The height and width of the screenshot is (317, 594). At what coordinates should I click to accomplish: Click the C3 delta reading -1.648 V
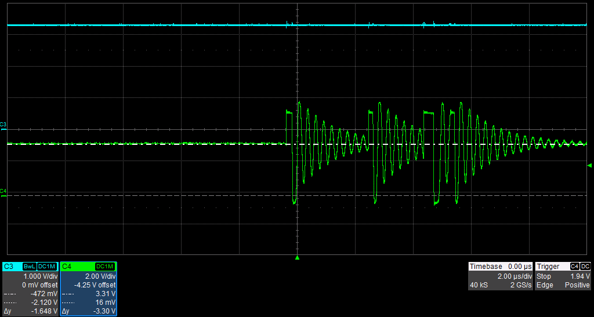tap(44, 311)
